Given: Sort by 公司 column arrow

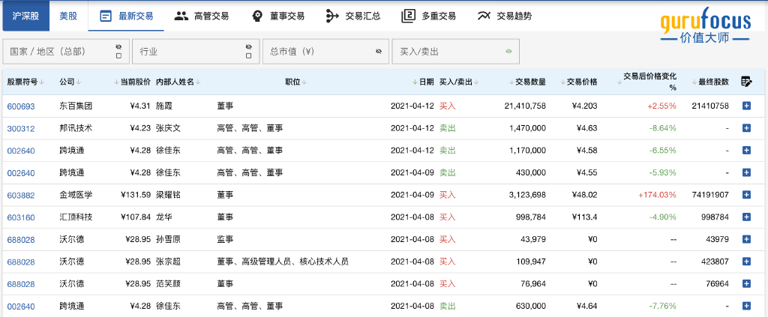Looking at the screenshot, I should click(79, 82).
